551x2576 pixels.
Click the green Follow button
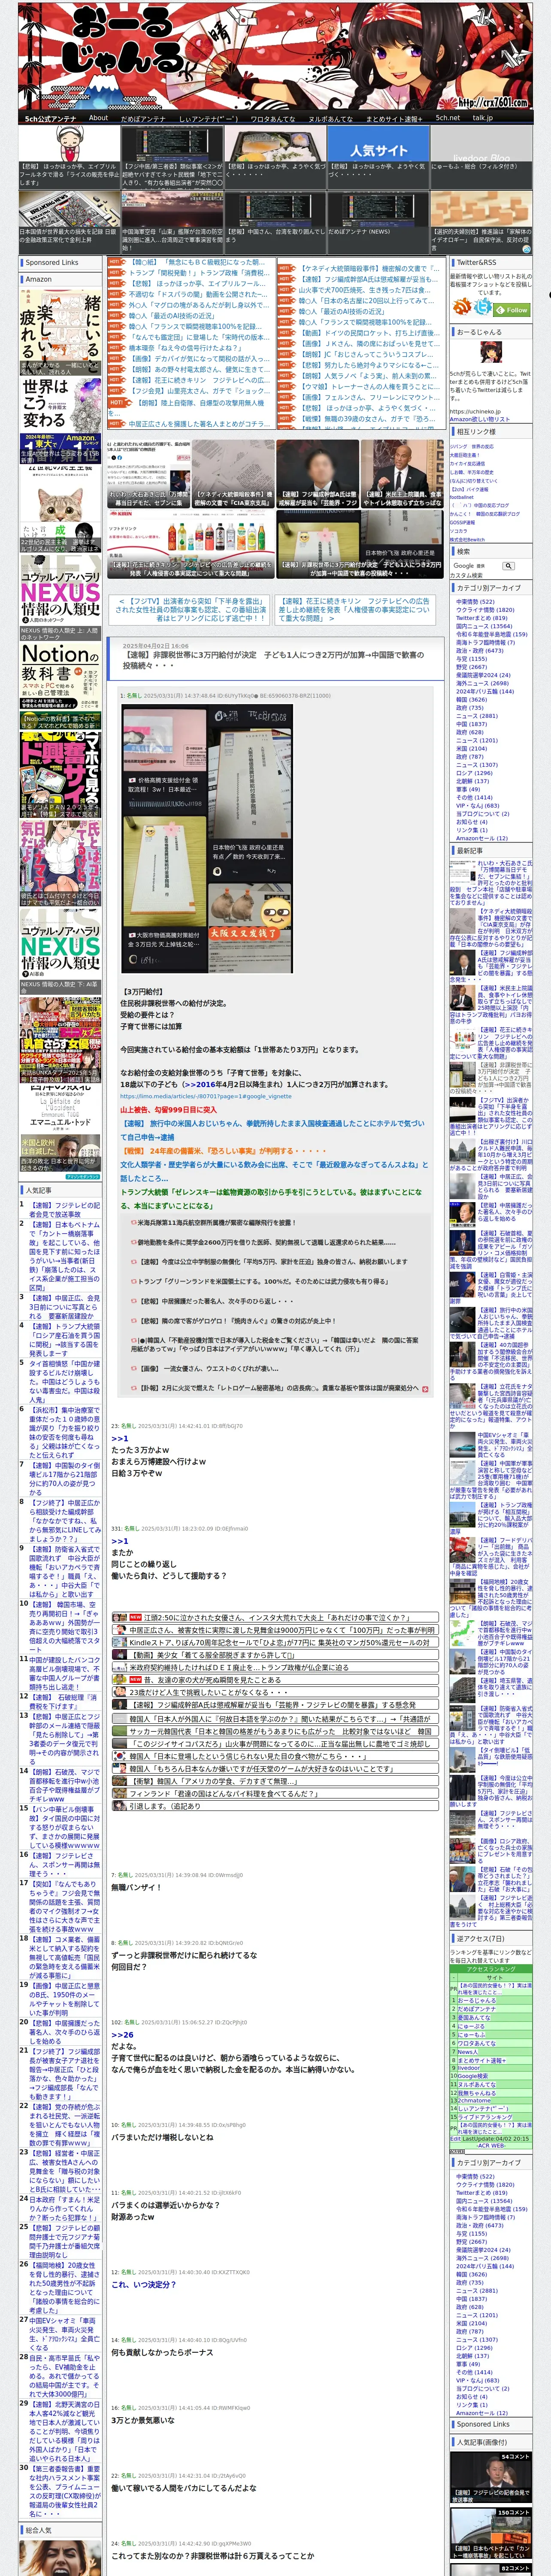[x=512, y=310]
